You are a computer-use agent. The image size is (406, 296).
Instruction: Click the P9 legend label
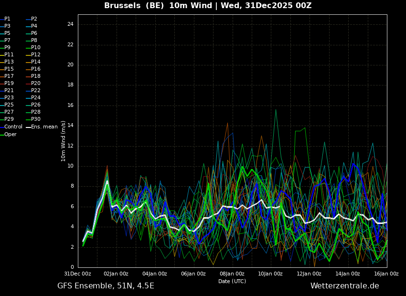(x=7, y=48)
